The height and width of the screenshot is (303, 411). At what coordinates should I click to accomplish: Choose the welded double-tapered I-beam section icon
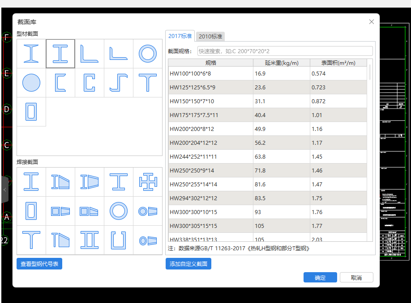(x=90, y=181)
